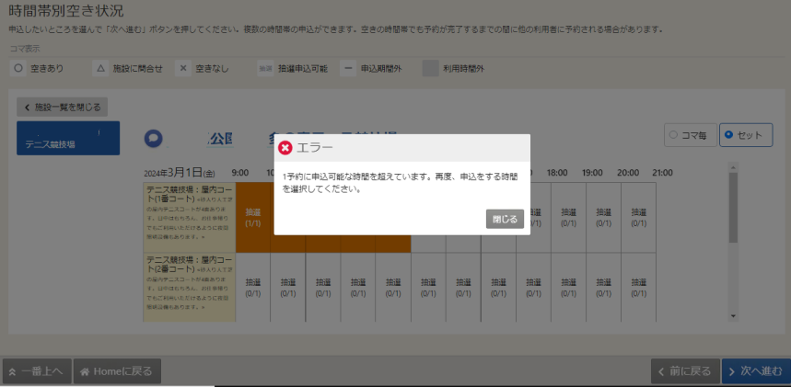Click the 19:00 time column header
Image resolution: width=791 pixels, height=387 pixels.
click(x=593, y=173)
